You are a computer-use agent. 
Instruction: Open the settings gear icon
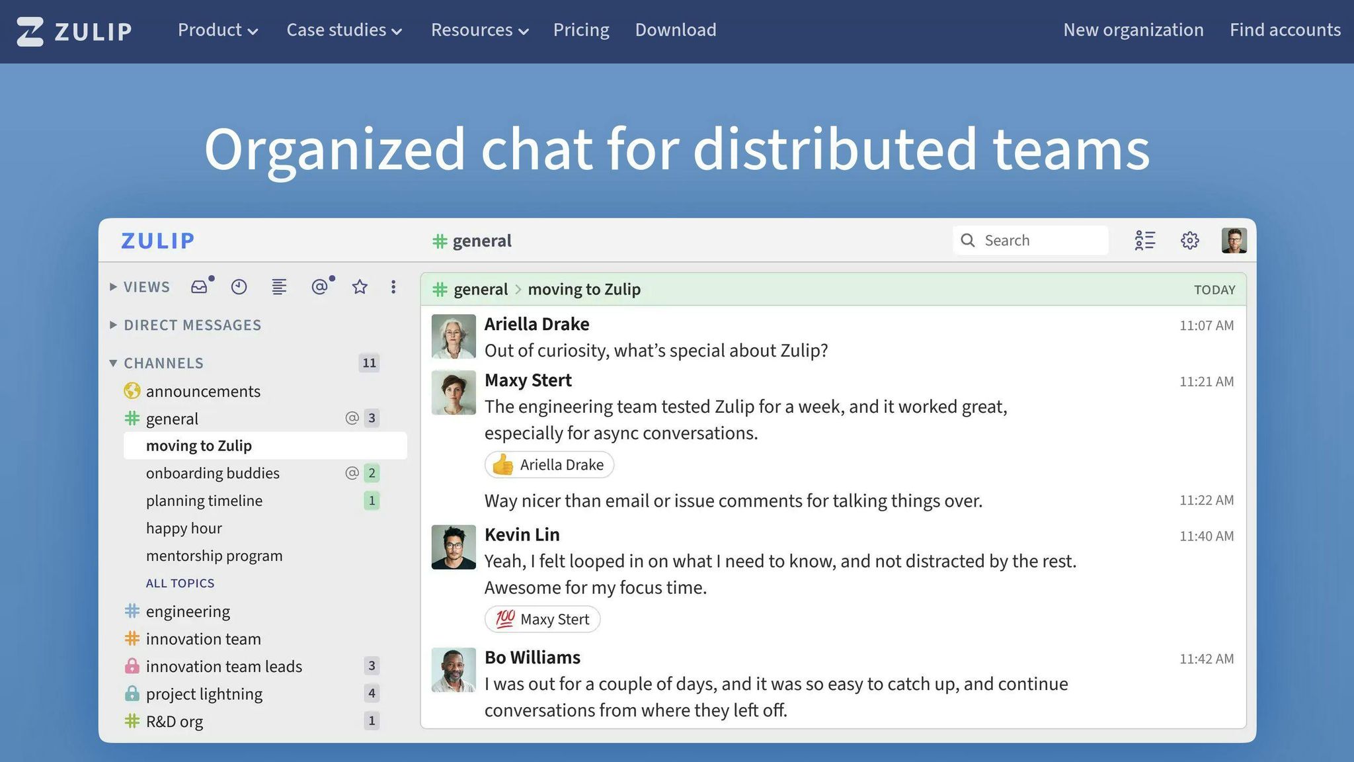coord(1189,240)
